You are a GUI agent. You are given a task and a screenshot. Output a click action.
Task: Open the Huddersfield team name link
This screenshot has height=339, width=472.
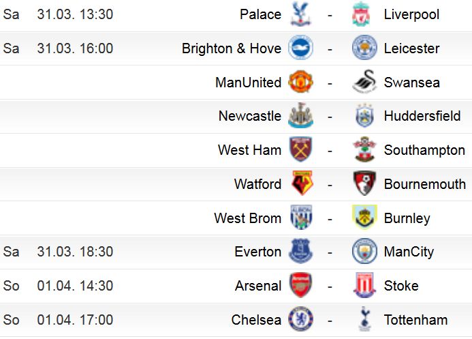tap(422, 116)
